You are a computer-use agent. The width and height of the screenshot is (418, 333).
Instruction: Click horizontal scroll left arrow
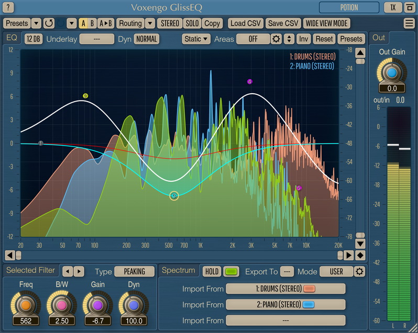[10, 255]
